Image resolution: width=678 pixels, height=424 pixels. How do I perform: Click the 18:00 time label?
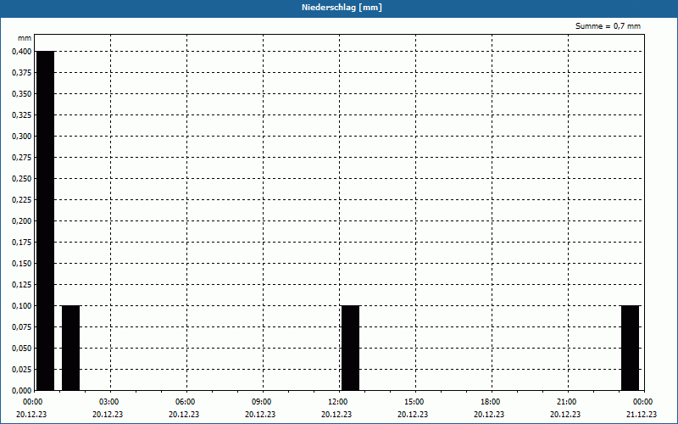(x=492, y=402)
